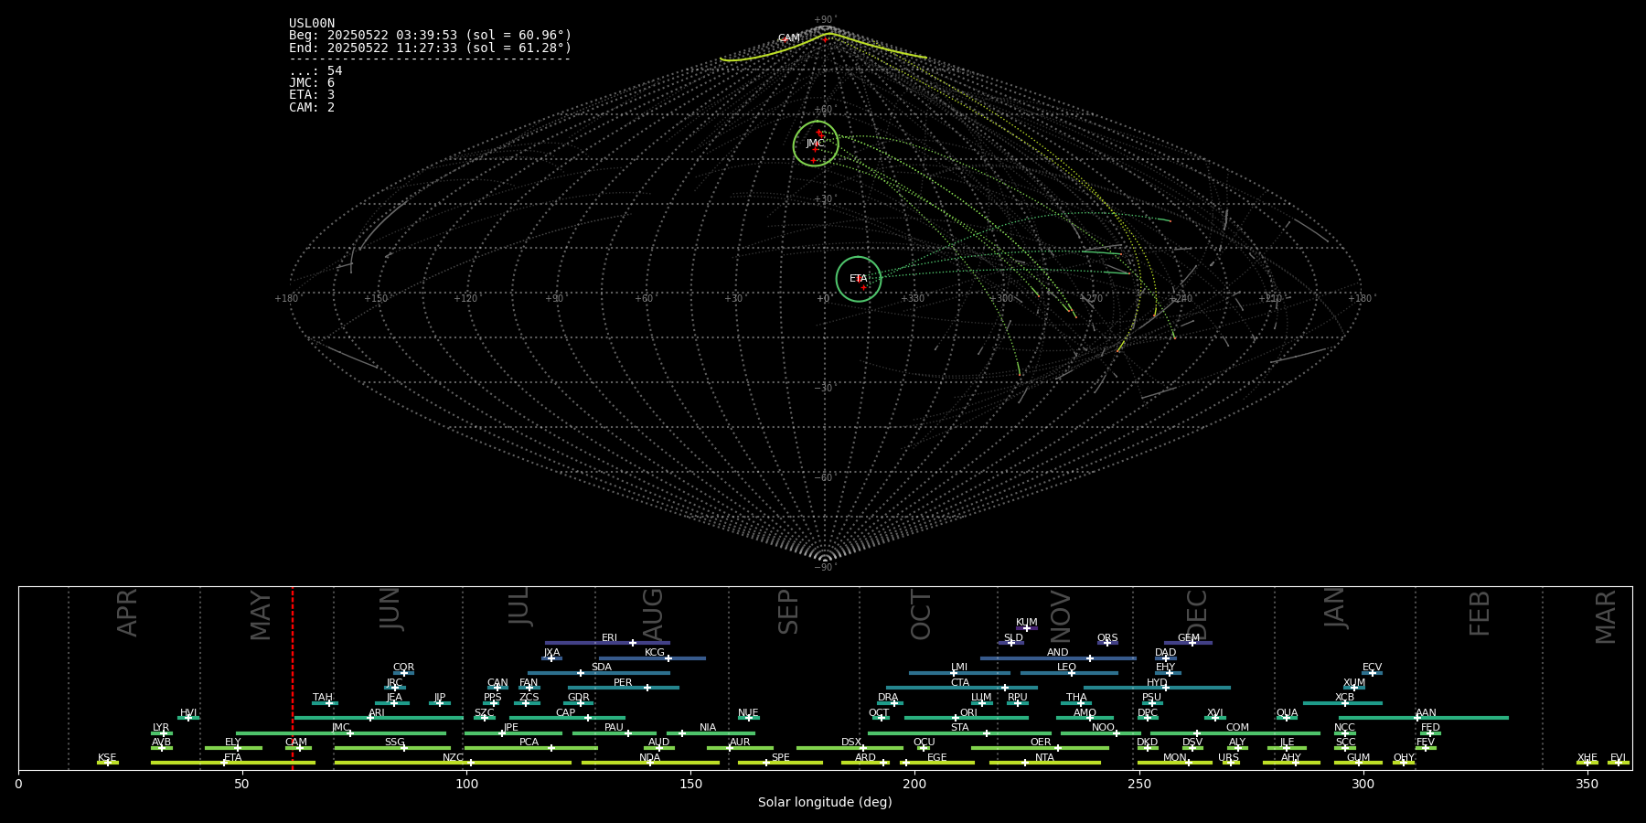This screenshot has height=823, width=1646.
Task: Click the AAN shower bar in timeline
Action: click(x=1424, y=718)
